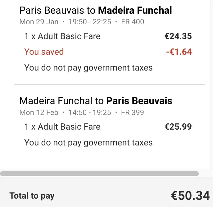Click the €50.34 total amount
Image resolution: width=213 pixels, height=207 pixels.
pos(190,195)
